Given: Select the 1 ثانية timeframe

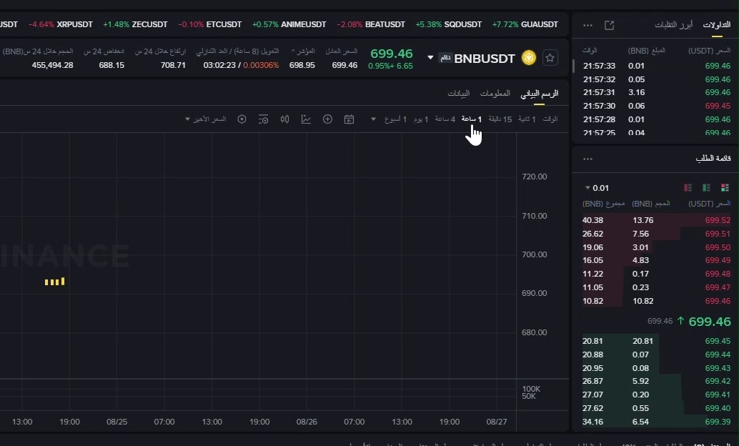Looking at the screenshot, I should coord(527,119).
